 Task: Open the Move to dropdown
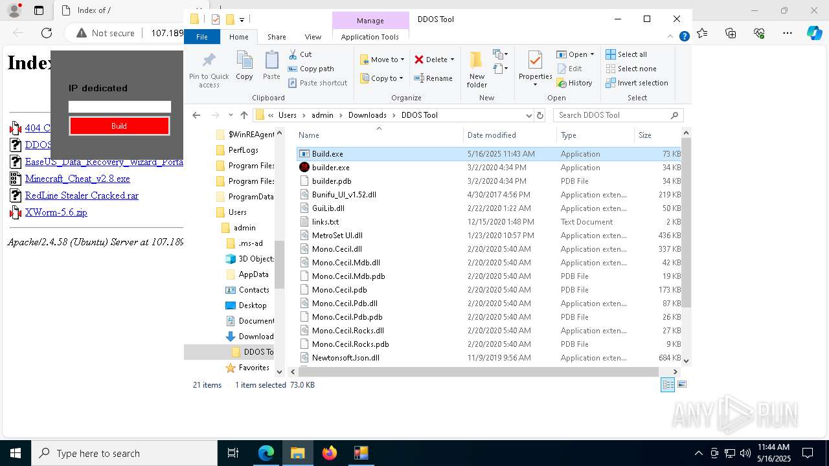coord(382,60)
